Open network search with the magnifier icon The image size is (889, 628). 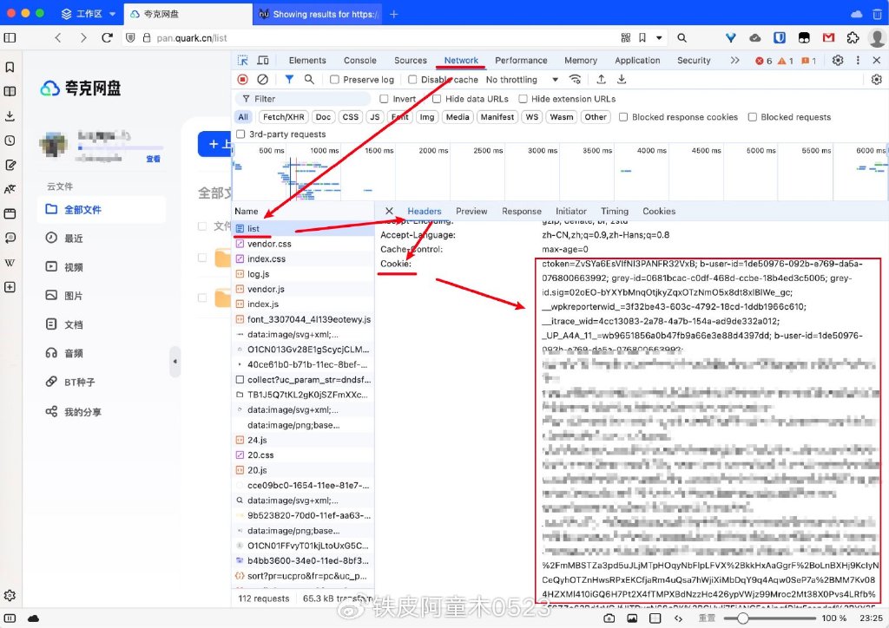tap(307, 79)
